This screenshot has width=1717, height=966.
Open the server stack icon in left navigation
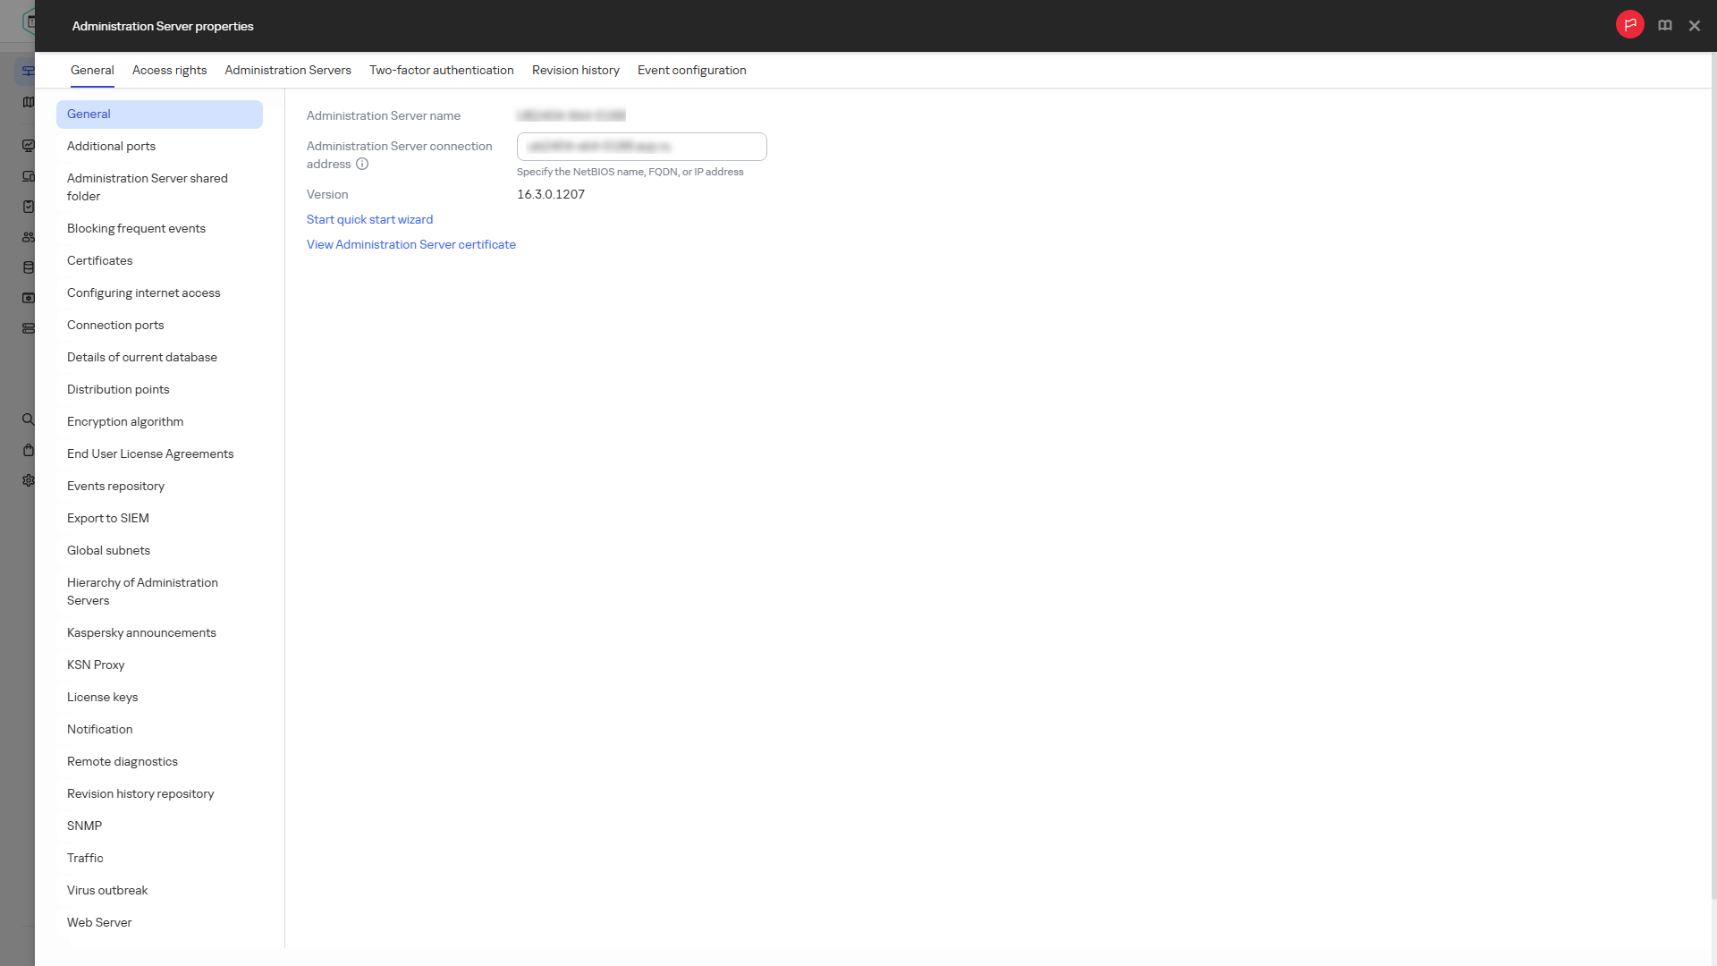(x=29, y=328)
